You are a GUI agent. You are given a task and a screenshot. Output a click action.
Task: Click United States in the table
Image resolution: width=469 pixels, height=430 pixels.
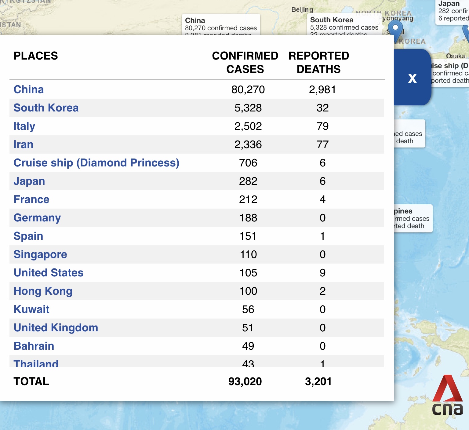(x=49, y=273)
